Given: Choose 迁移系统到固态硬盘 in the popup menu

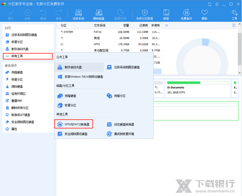Looking at the screenshot, I should point(123,67).
